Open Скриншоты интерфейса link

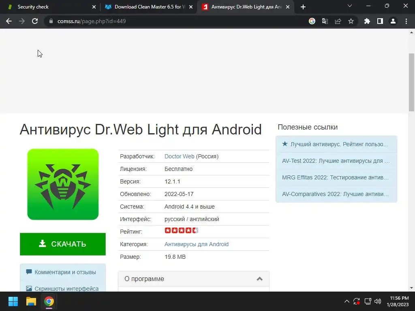(x=66, y=289)
